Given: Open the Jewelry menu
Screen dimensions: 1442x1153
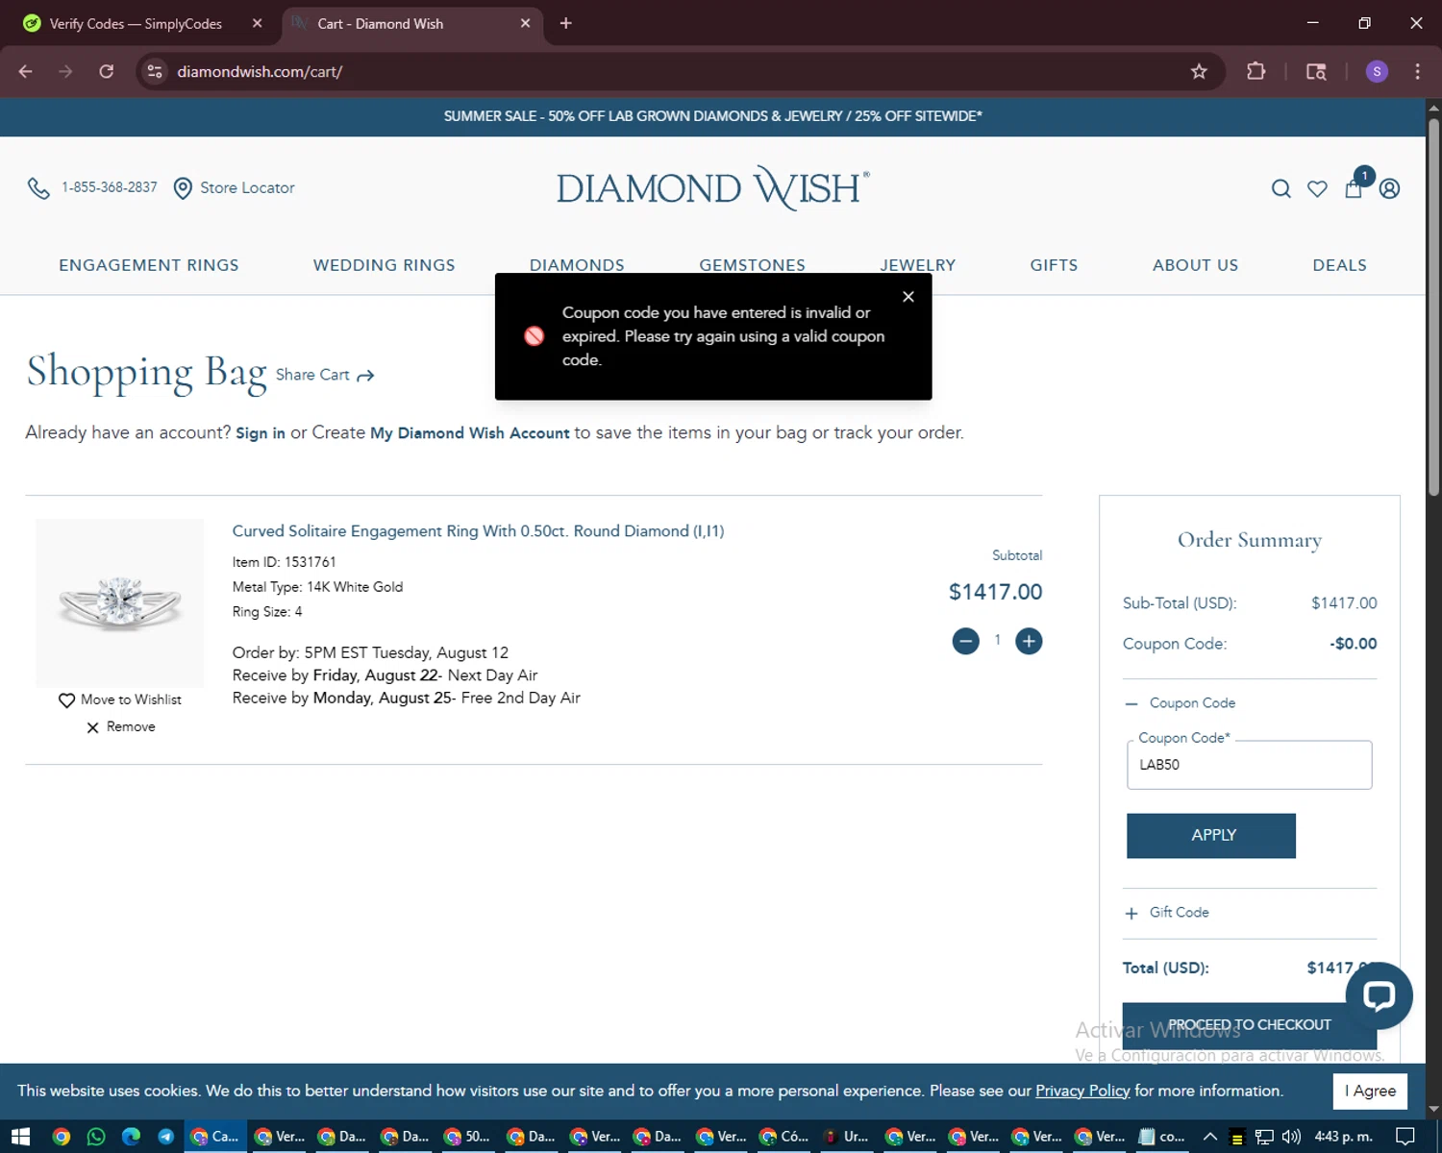Looking at the screenshot, I should coord(918,265).
